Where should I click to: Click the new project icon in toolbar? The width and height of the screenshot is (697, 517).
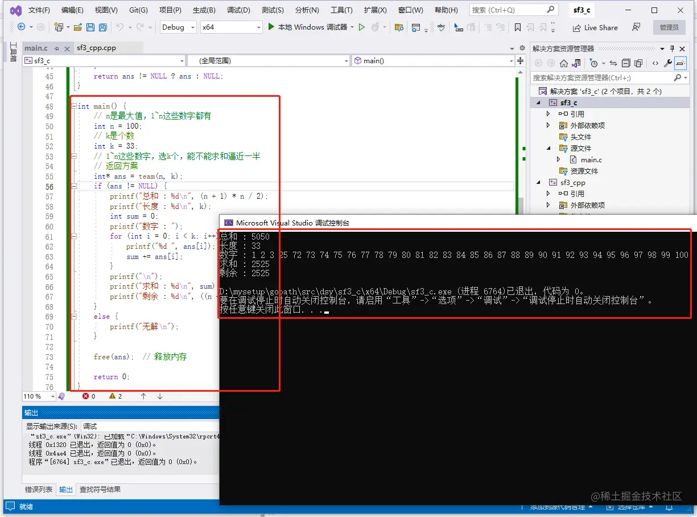click(57, 27)
